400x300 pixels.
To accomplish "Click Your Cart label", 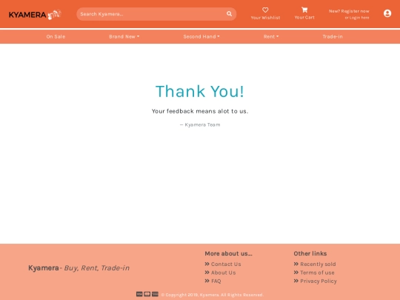I will point(304,17).
